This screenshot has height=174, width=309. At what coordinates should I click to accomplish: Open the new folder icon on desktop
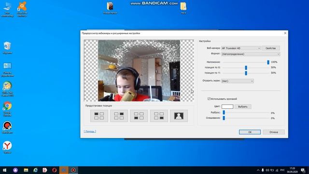pos(110,8)
